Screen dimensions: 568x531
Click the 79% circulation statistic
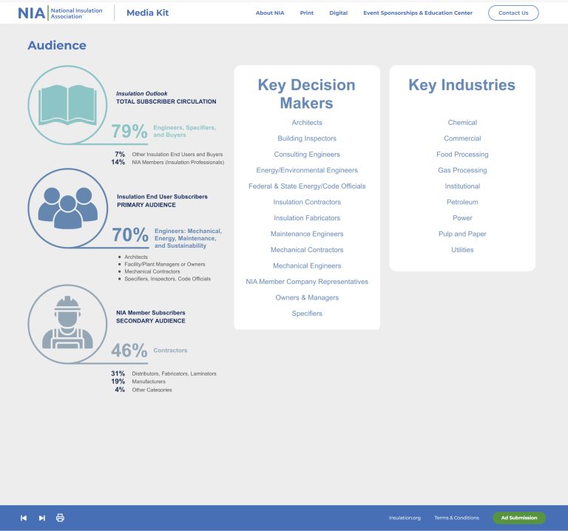[x=129, y=132]
